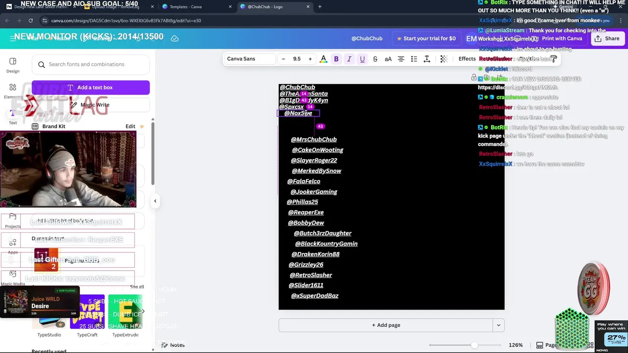Open the Magic Media sidebar panel
This screenshot has height=353, width=628.
tap(13, 278)
